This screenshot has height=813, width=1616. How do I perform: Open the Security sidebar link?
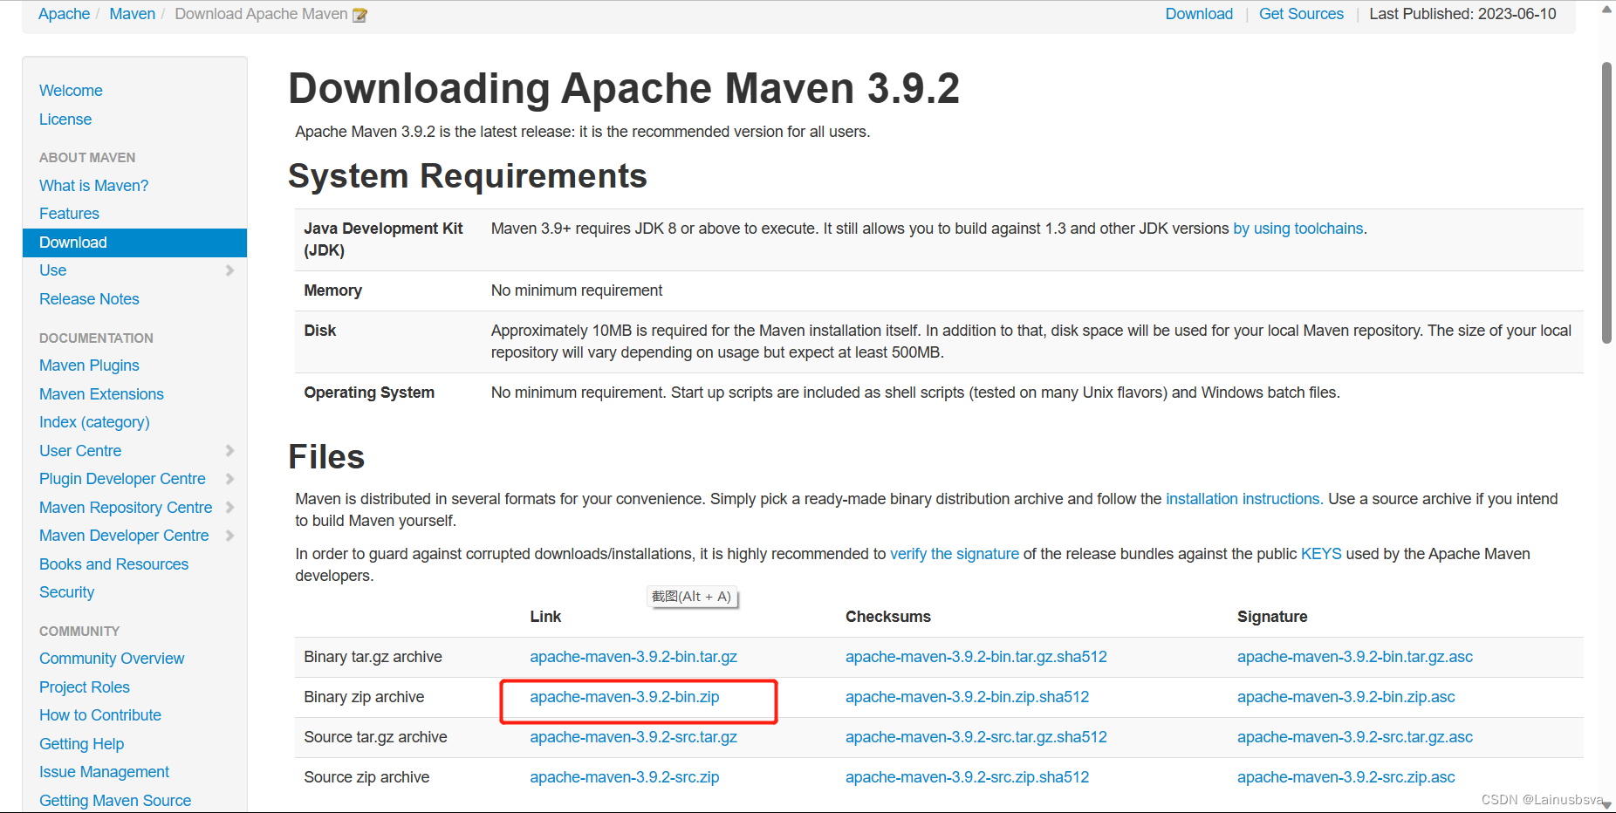(x=66, y=592)
